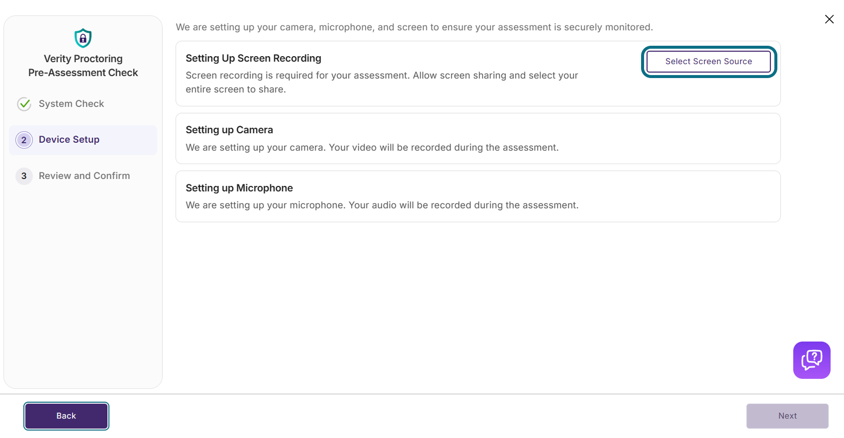Click the camera recording description text
The image size is (844, 438).
(x=372, y=148)
